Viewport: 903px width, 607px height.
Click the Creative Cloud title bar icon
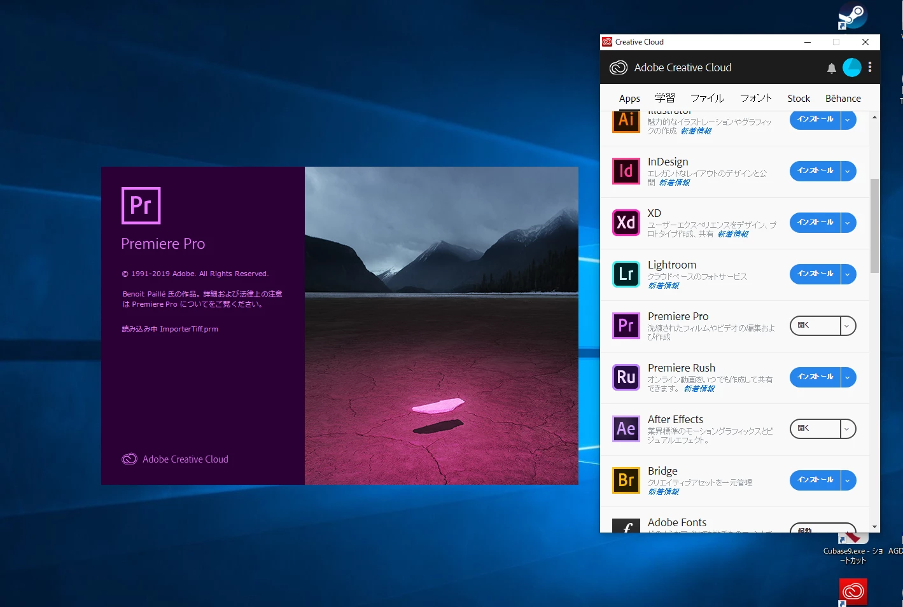[x=607, y=42]
